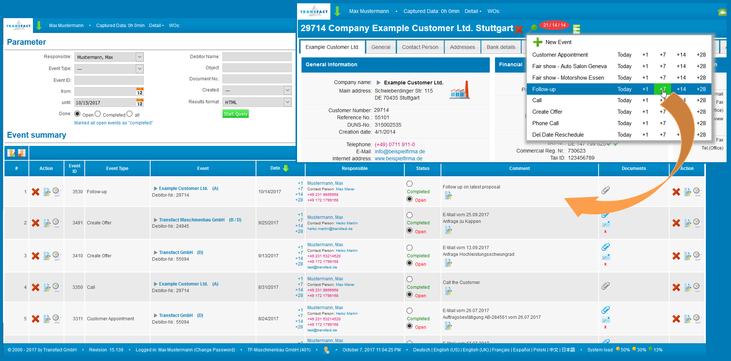Edit event 3410 via document-pencil icon beside Event ID
This screenshot has height=361, width=731.
click(x=47, y=256)
